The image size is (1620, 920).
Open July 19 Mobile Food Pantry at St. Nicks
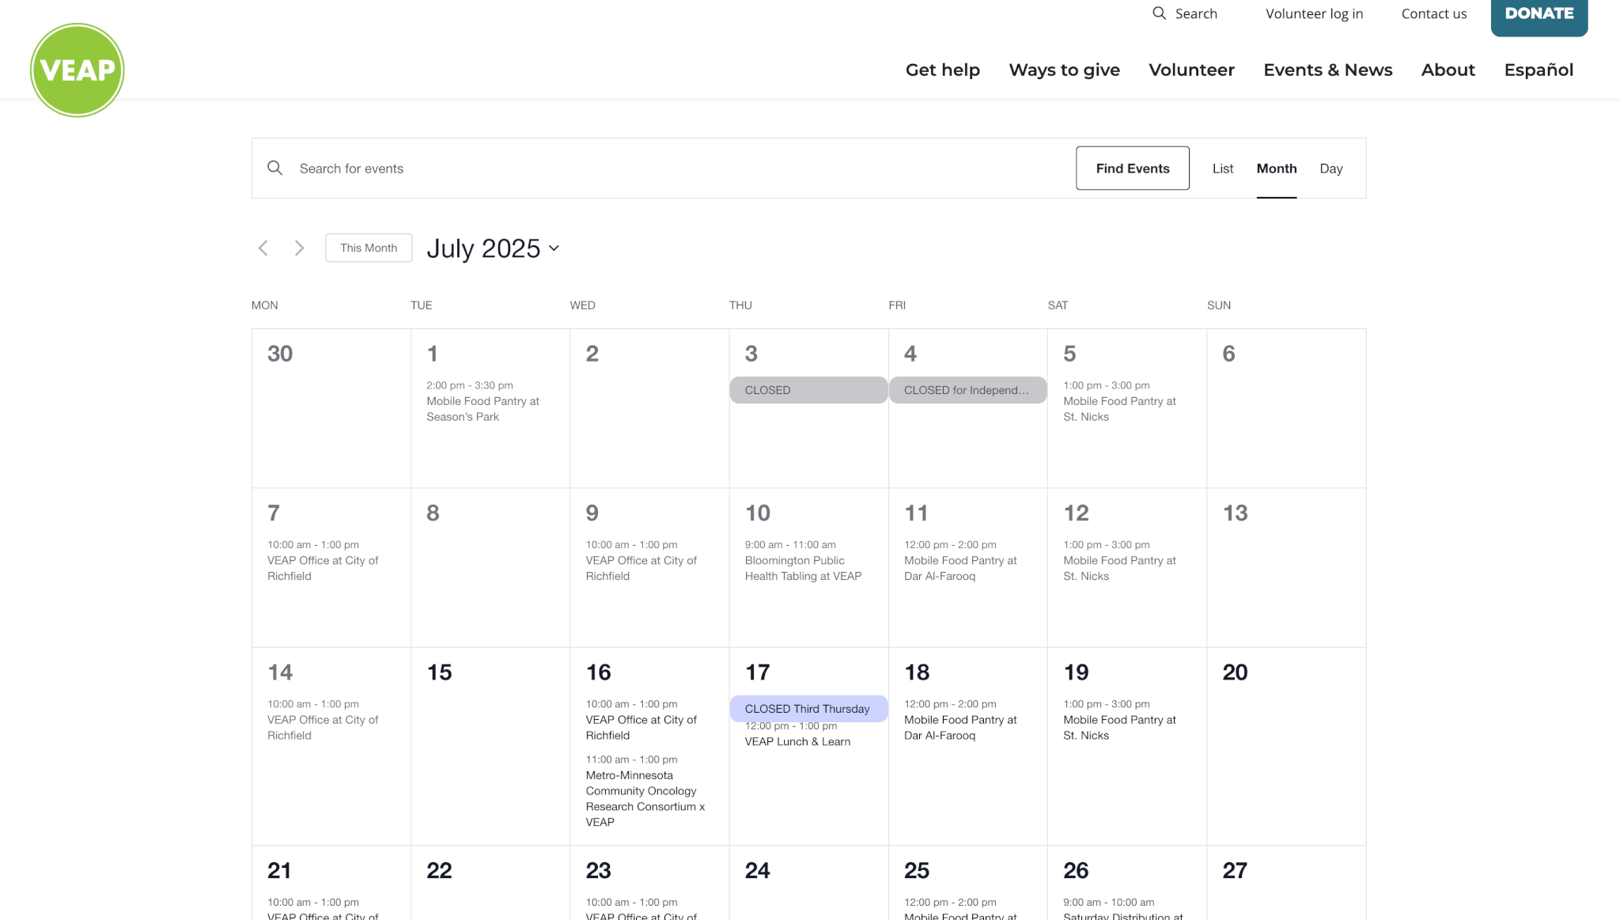click(1119, 727)
